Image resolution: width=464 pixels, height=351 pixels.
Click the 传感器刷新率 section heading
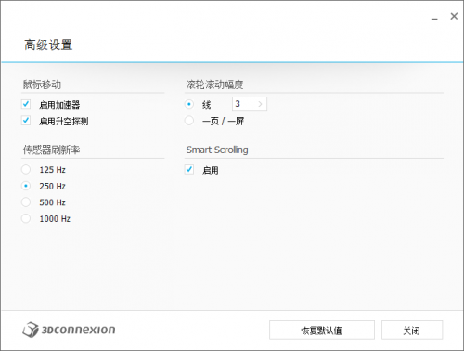click(51, 149)
